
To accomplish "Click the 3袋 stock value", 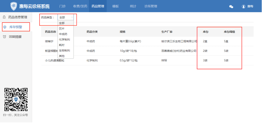I will tap(205, 61).
